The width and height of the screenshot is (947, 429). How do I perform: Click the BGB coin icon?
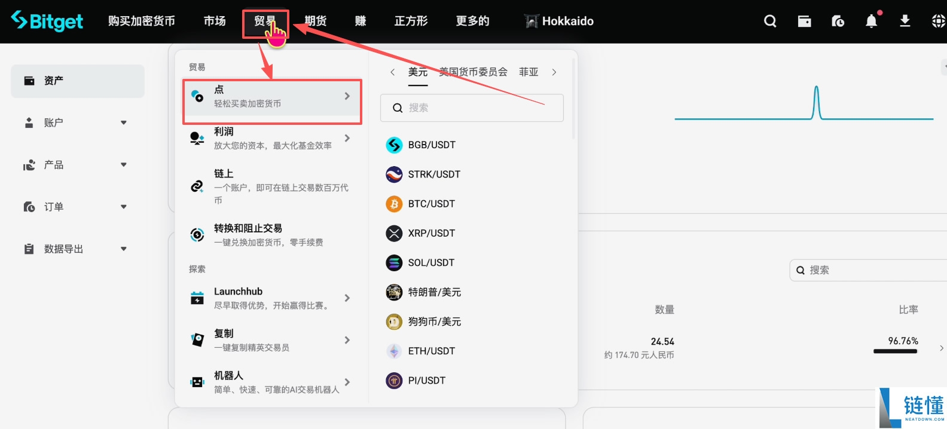394,145
